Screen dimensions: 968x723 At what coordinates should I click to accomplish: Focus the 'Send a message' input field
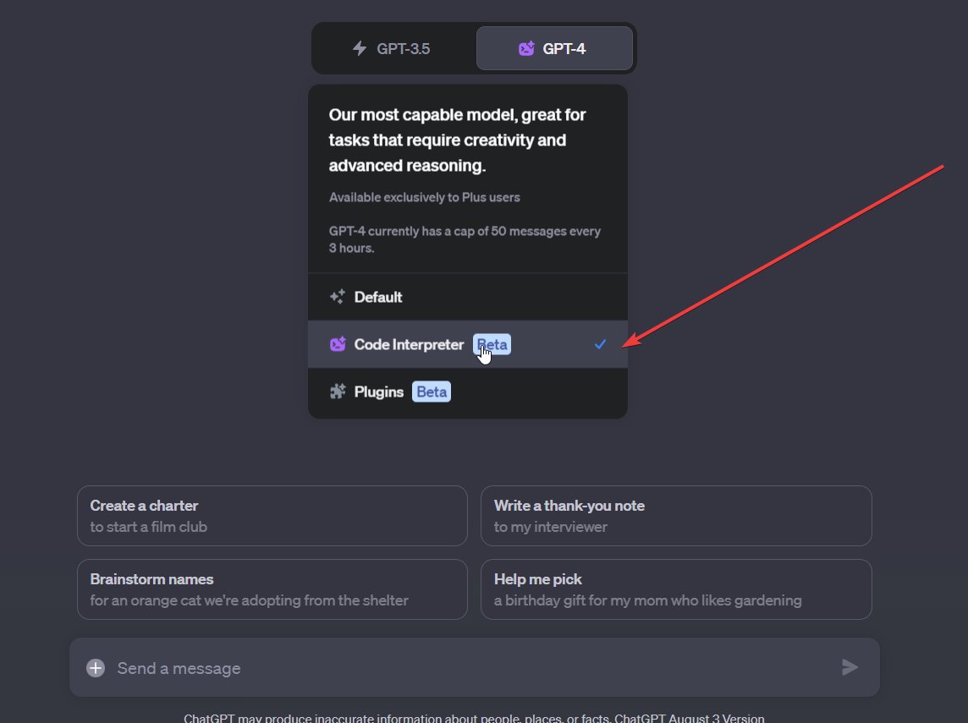(474, 668)
